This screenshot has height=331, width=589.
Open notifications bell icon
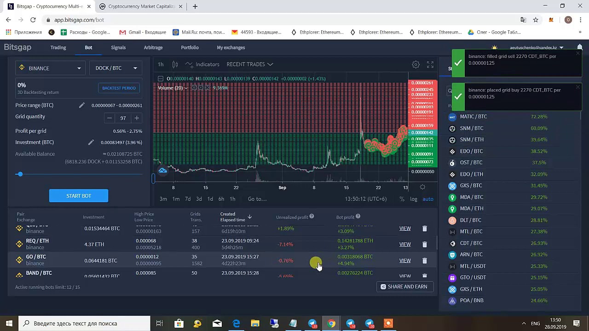tap(580, 48)
